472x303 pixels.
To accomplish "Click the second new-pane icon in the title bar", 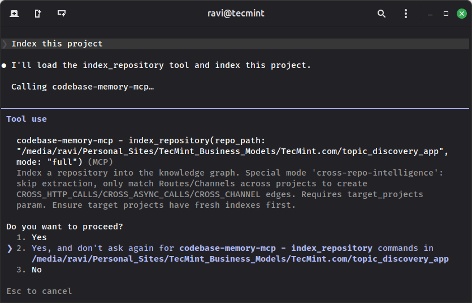I will click(x=38, y=14).
